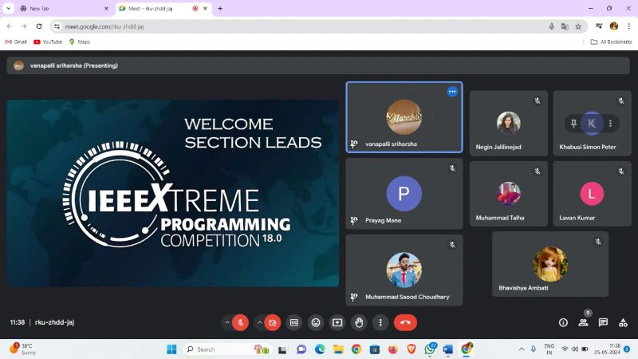Open All Bookmarks folder
Image resolution: width=638 pixels, height=359 pixels.
click(611, 42)
